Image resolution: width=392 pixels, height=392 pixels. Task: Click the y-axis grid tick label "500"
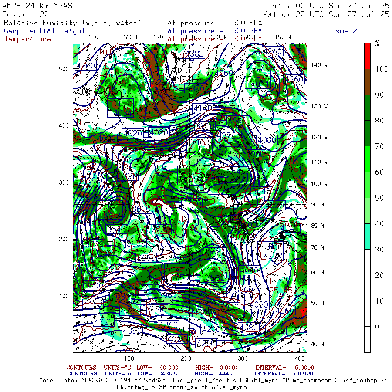(64, 69)
